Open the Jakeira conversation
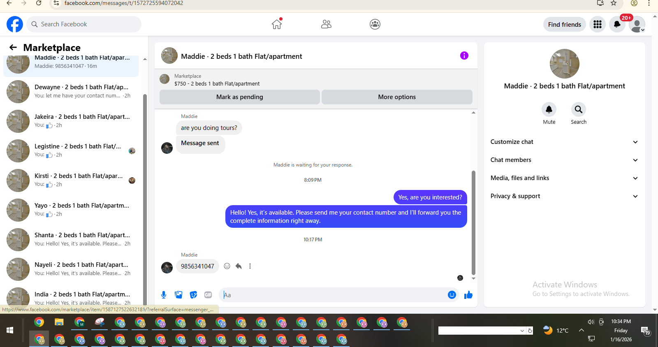658x347 pixels. [71, 121]
